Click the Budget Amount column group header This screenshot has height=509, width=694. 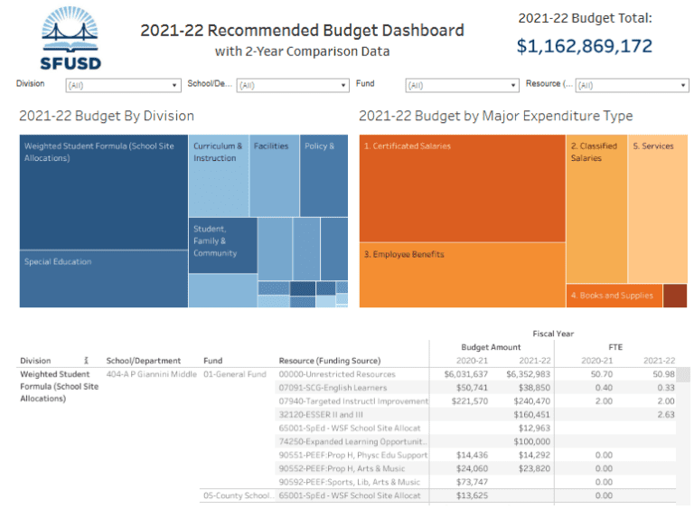491,347
